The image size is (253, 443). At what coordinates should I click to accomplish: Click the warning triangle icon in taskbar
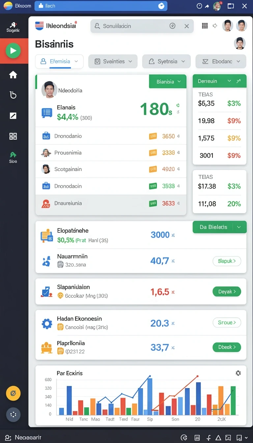tap(218, 438)
